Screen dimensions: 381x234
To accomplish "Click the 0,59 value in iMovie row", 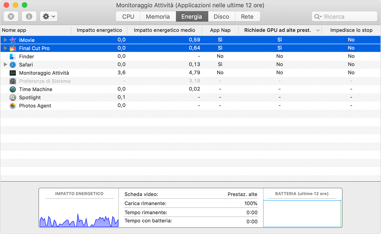I will tap(194, 40).
